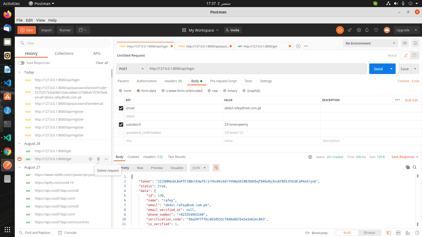Open the No Environment dropdown
Image resolution: width=422 pixels, height=237 pixels.
tap(370, 43)
